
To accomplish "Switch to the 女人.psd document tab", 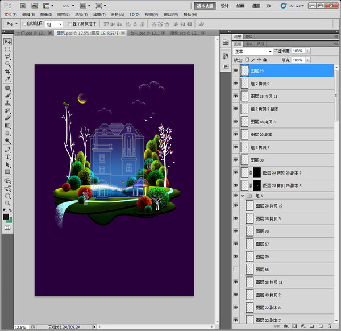I will tap(147, 33).
